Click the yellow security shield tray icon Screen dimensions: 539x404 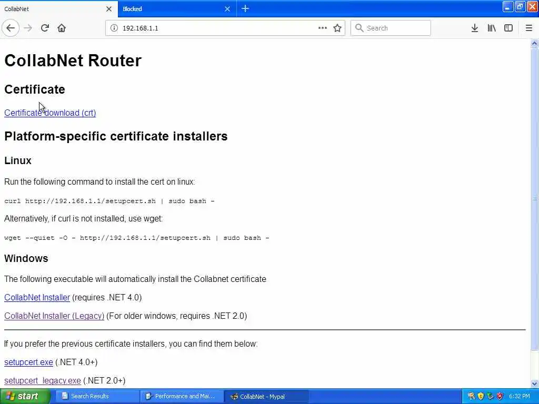coord(481,396)
